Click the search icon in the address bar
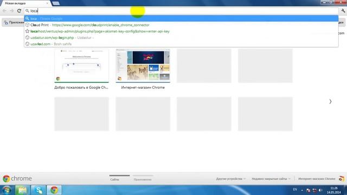 [x=27, y=11]
